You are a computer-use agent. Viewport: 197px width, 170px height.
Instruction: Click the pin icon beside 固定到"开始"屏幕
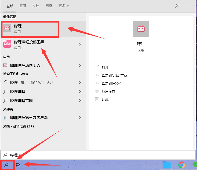tap(97, 75)
